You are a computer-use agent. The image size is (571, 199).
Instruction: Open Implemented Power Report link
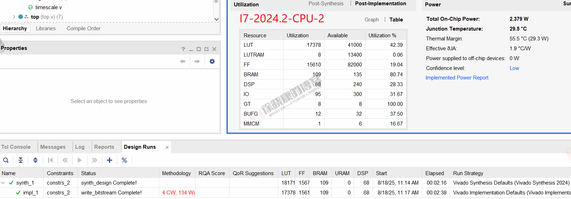tap(457, 78)
